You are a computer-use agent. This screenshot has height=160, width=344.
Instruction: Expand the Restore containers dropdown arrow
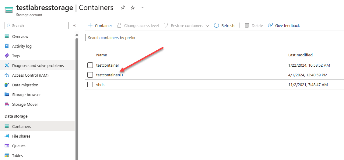(207, 26)
